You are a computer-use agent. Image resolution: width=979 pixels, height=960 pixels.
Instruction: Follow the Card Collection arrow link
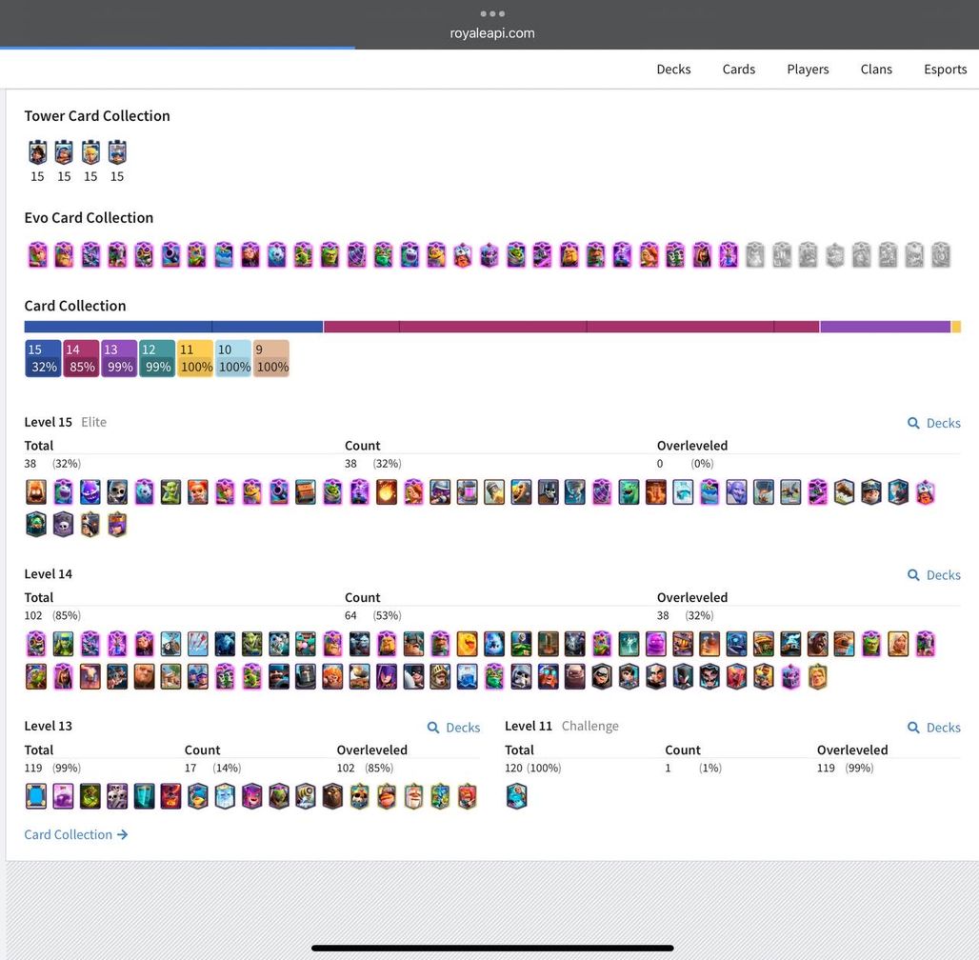[x=76, y=834]
